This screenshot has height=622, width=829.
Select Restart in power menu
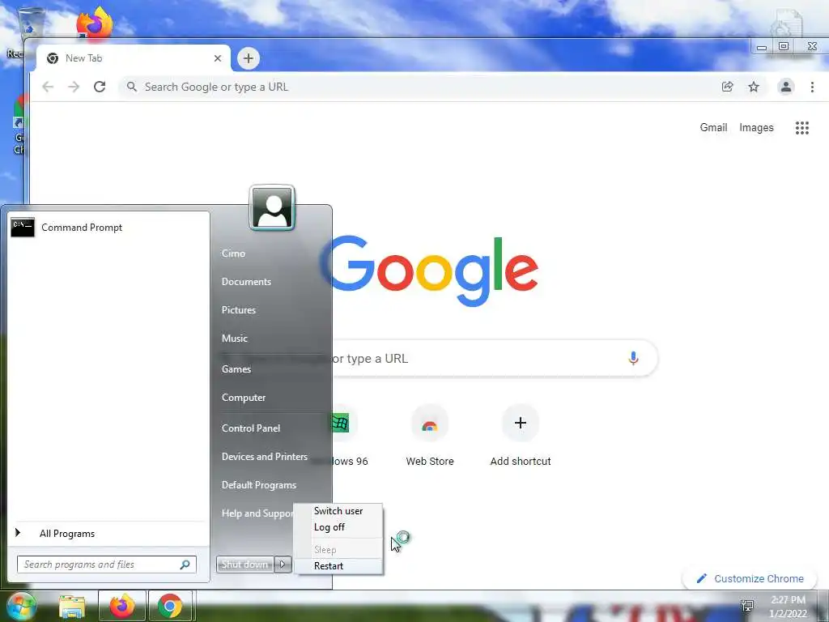338,566
